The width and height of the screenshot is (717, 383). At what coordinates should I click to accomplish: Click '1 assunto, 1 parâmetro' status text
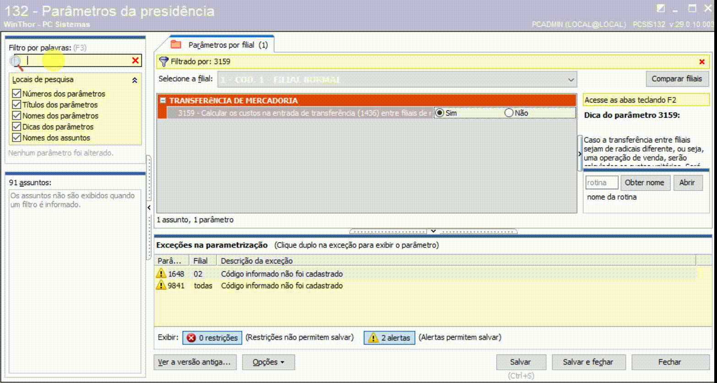coord(195,220)
